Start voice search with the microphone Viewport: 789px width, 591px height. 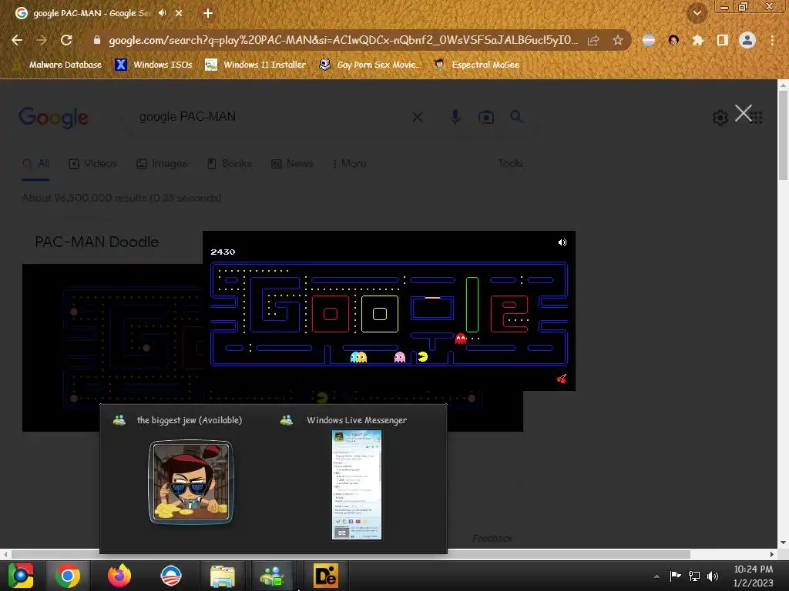[455, 117]
